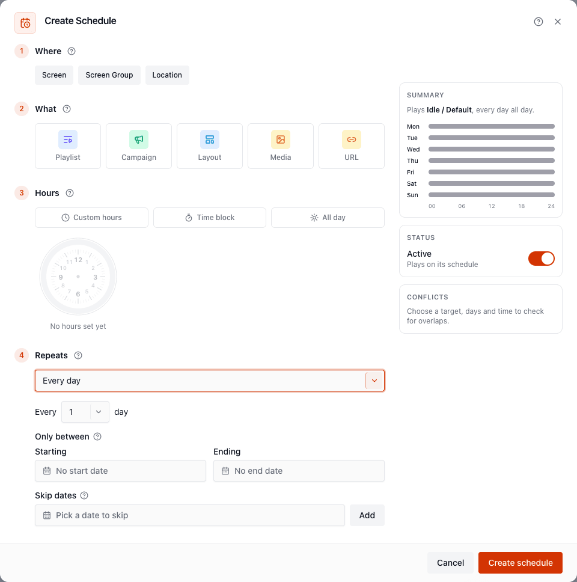Image resolution: width=577 pixels, height=582 pixels.
Task: Click the '12' hour axis label in summary
Action: pos(492,206)
